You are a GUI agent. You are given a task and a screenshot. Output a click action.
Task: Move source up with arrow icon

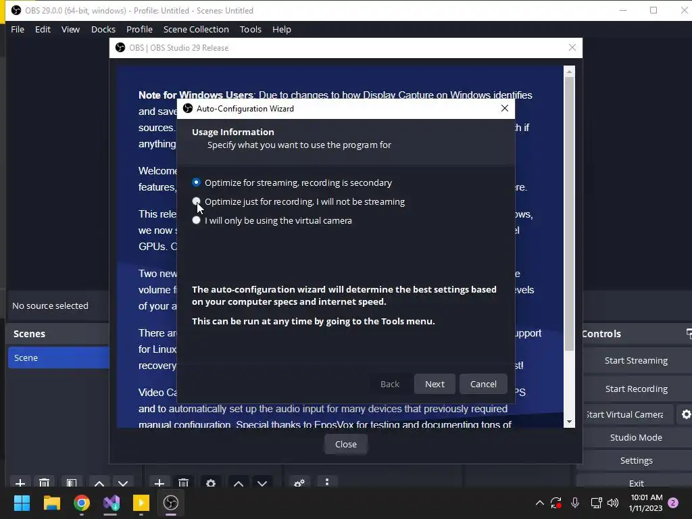[239, 483]
